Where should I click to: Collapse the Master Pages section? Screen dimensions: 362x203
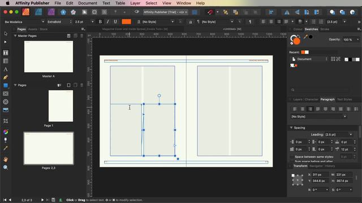point(15,36)
